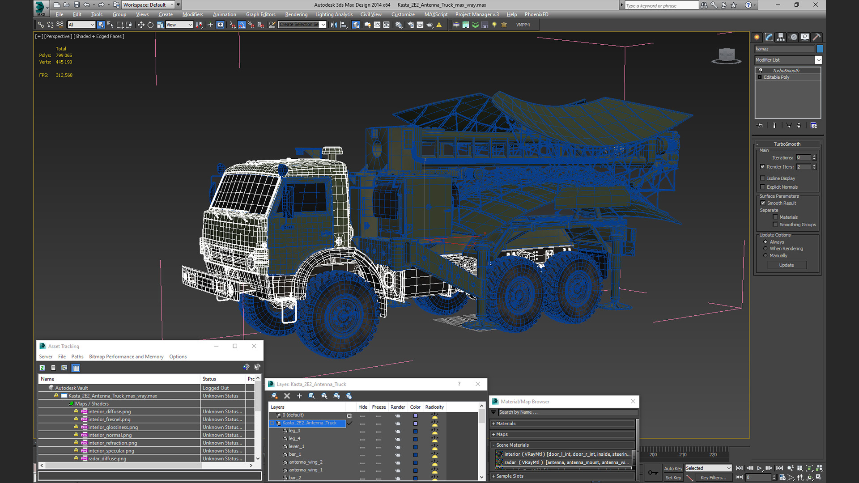Activate the Select and Rotate tool

pos(150,25)
